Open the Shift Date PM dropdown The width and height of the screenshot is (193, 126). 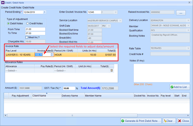pos(109,26)
